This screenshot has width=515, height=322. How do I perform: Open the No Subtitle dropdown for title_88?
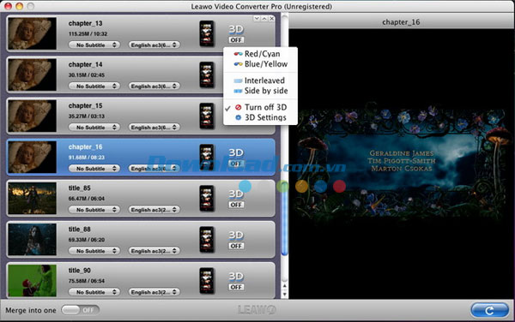[x=94, y=251]
